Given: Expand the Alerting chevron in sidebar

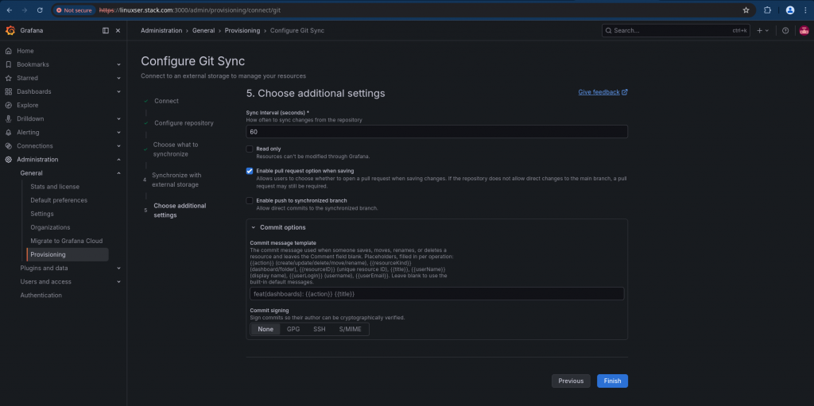Looking at the screenshot, I should click(x=118, y=133).
